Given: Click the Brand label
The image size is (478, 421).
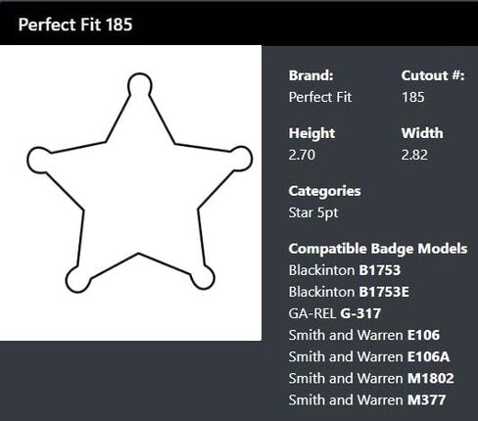Looking at the screenshot, I should coord(311,75).
